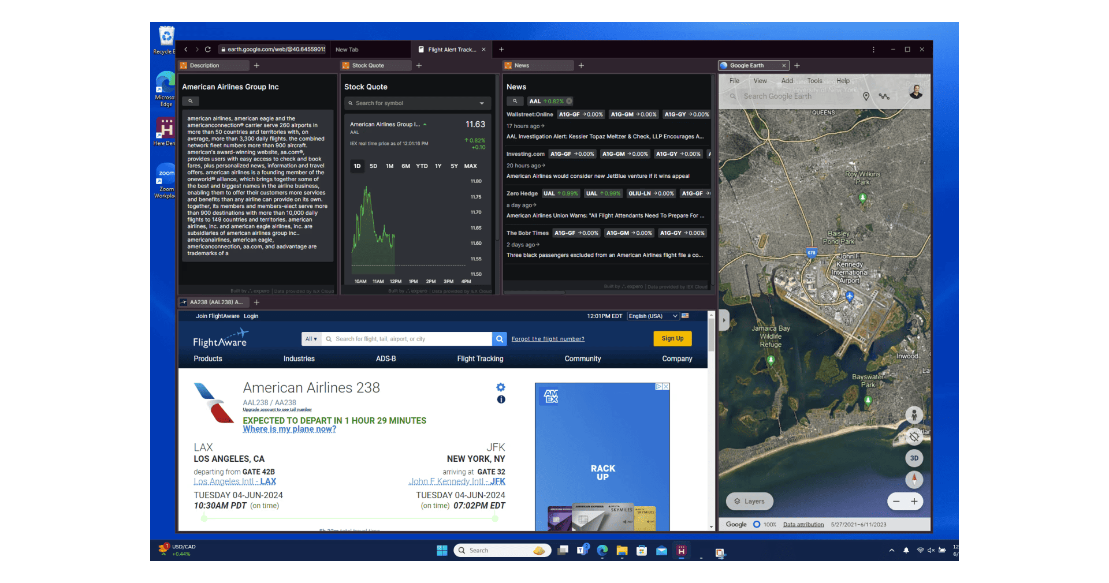
Task: Select the 1D chart range
Action: (x=357, y=166)
